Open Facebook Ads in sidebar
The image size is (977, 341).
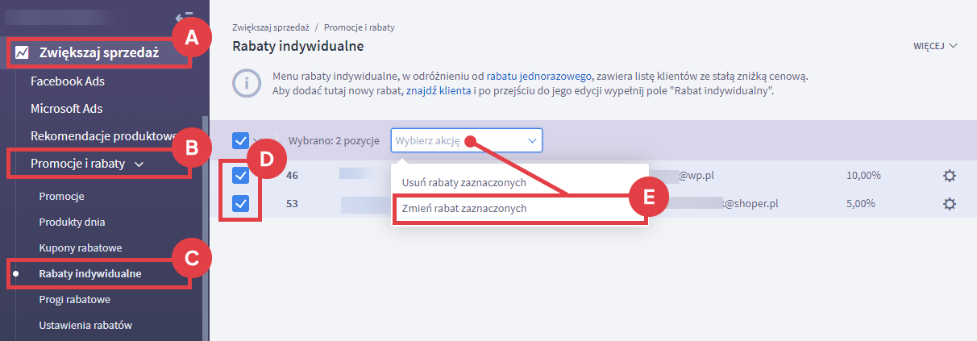click(68, 81)
